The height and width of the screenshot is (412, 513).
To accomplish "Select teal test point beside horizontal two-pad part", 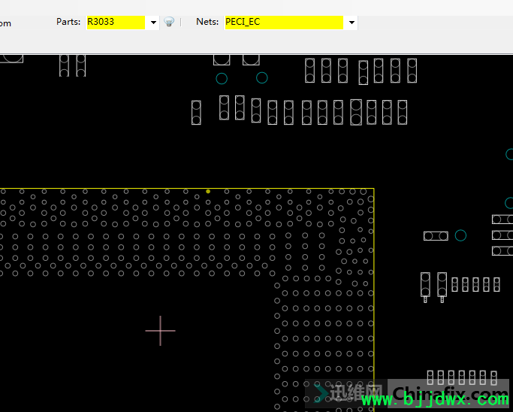I will click(460, 235).
